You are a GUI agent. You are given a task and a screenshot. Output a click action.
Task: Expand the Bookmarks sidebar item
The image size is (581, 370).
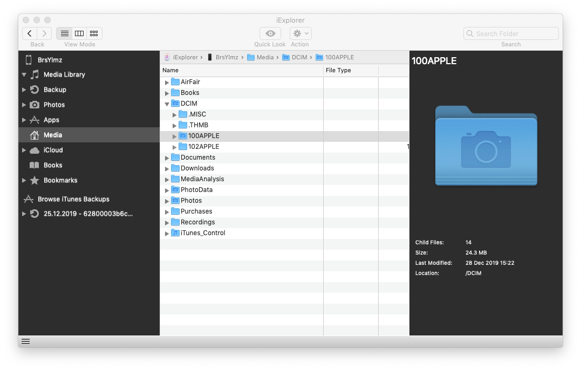24,180
